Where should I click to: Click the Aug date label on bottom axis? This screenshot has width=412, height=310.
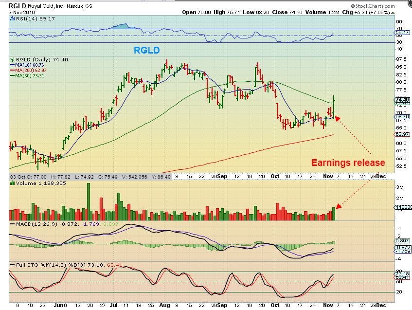164,305
